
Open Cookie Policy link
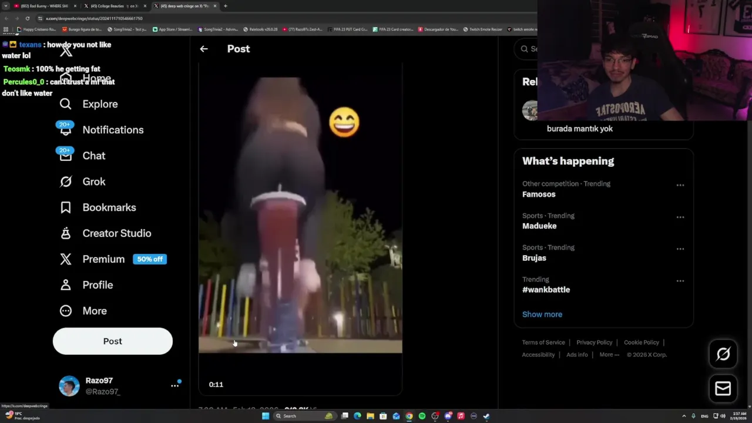[x=642, y=343]
